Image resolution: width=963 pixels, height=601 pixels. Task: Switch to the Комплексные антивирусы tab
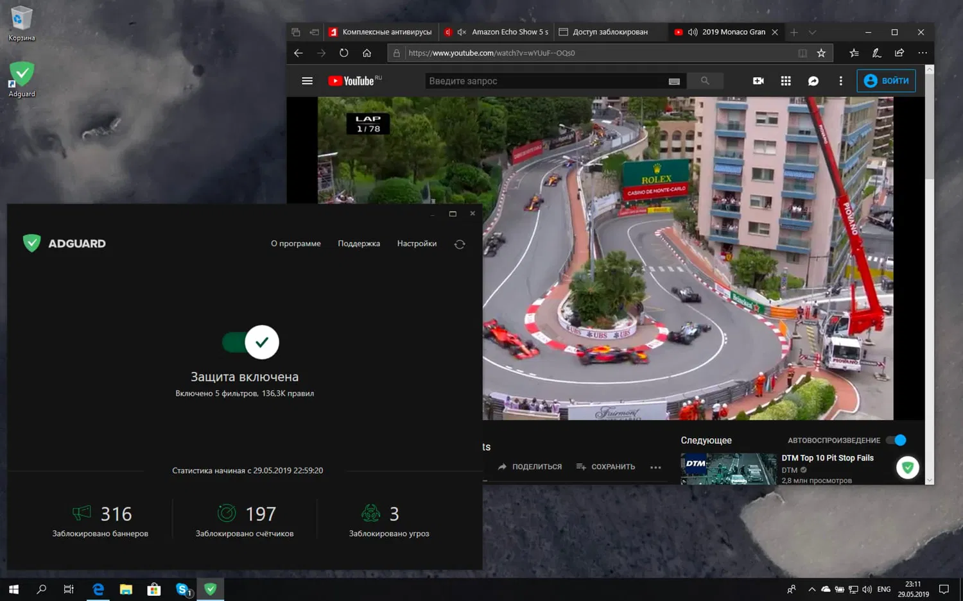[x=381, y=32]
